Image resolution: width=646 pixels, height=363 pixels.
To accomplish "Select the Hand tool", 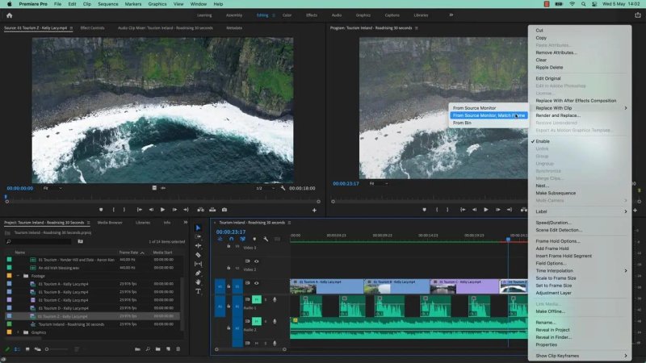I will point(198,282).
